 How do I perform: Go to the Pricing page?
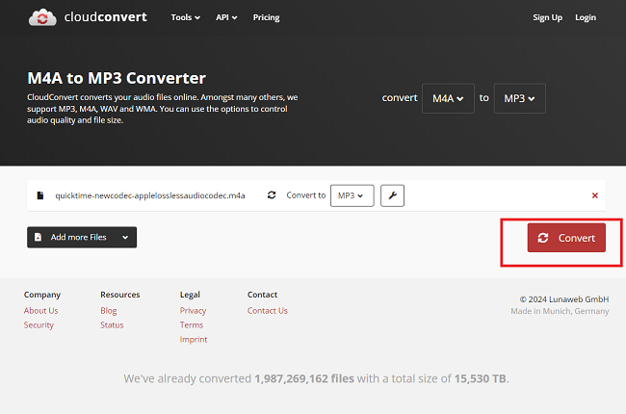point(266,17)
